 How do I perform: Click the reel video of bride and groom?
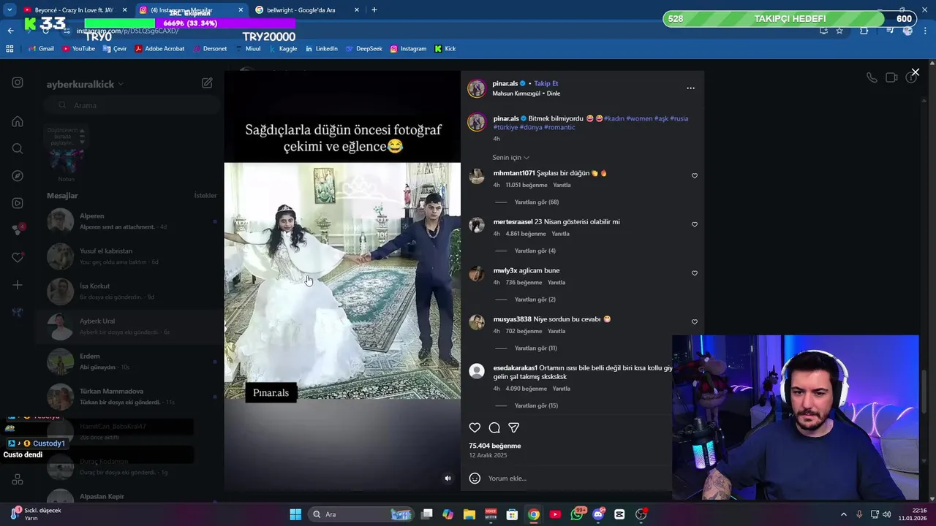342,281
